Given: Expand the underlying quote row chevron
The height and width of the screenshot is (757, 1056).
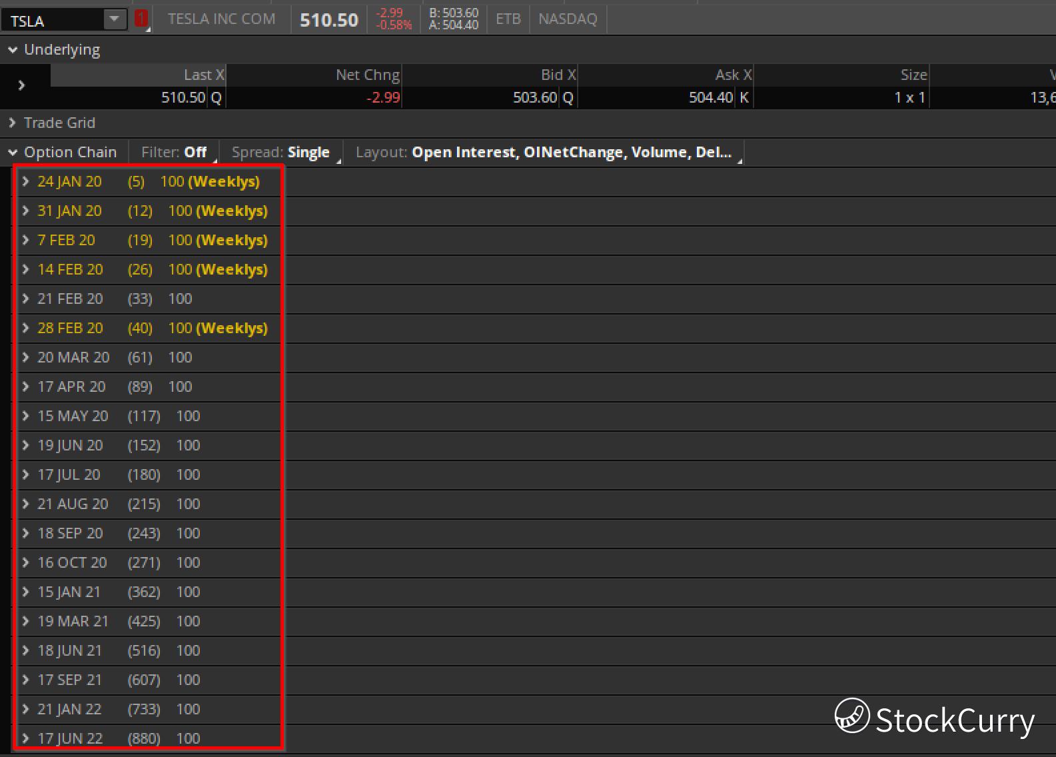Looking at the screenshot, I should click(x=21, y=85).
